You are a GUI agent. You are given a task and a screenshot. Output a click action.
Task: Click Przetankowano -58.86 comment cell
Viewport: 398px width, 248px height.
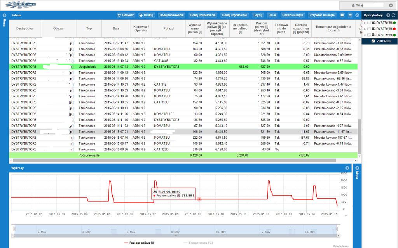point(333,79)
